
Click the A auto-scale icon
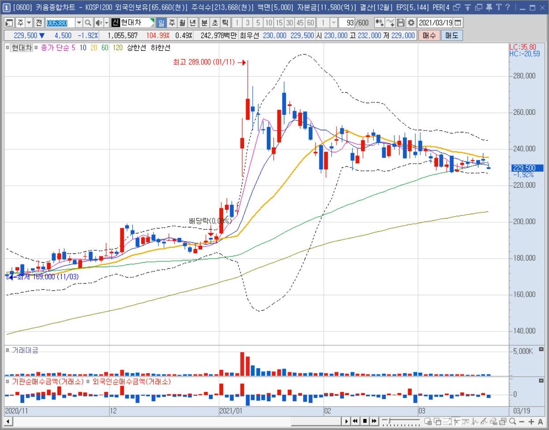[541, 422]
